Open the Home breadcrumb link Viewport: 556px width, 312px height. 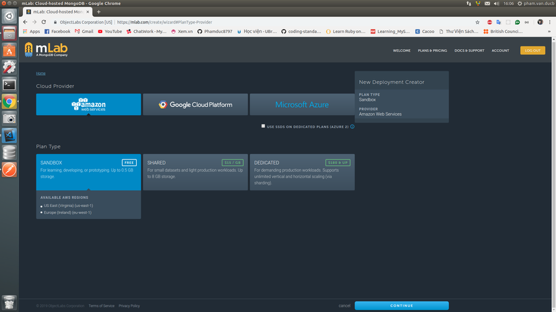point(41,73)
